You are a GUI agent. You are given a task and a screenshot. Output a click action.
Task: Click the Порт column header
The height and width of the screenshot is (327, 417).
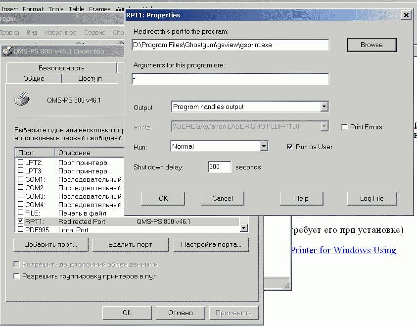click(35, 153)
